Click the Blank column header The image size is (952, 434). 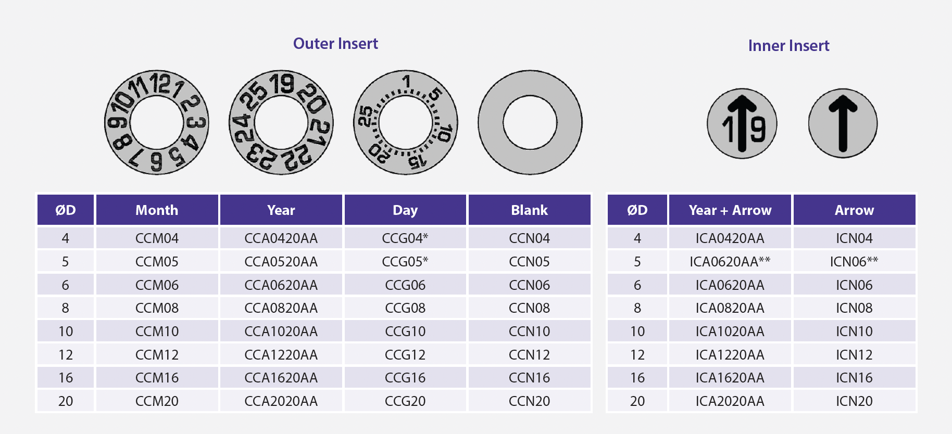[530, 210]
